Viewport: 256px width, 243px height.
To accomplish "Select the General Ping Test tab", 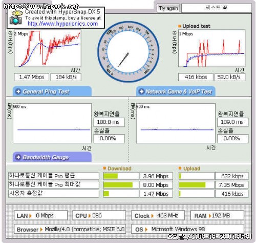I will click(x=52, y=91).
